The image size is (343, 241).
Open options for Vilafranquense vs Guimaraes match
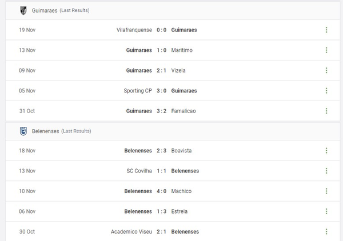pyautogui.click(x=326, y=30)
